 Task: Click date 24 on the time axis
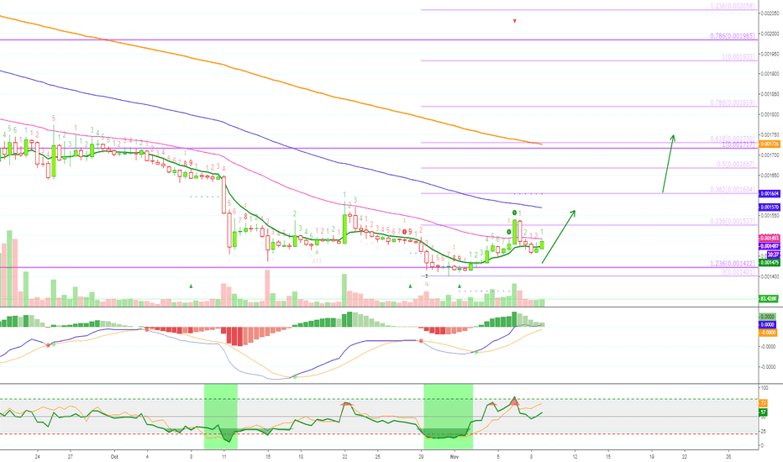tap(38, 456)
